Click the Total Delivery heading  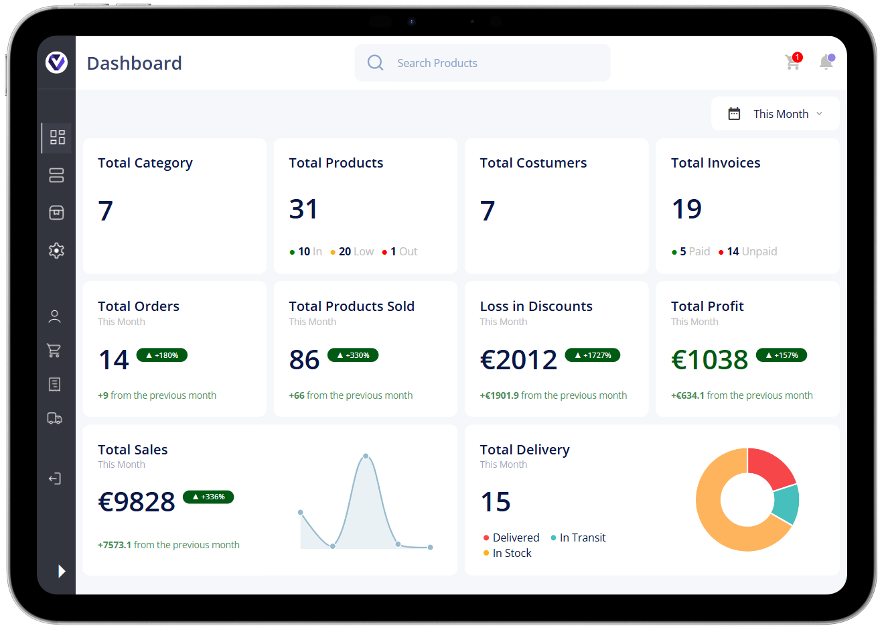[x=525, y=450]
